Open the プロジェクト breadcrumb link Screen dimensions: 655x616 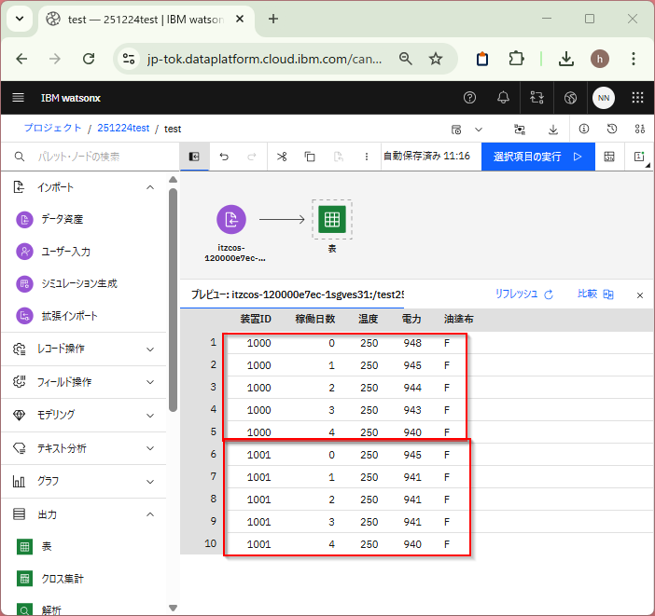pos(52,128)
